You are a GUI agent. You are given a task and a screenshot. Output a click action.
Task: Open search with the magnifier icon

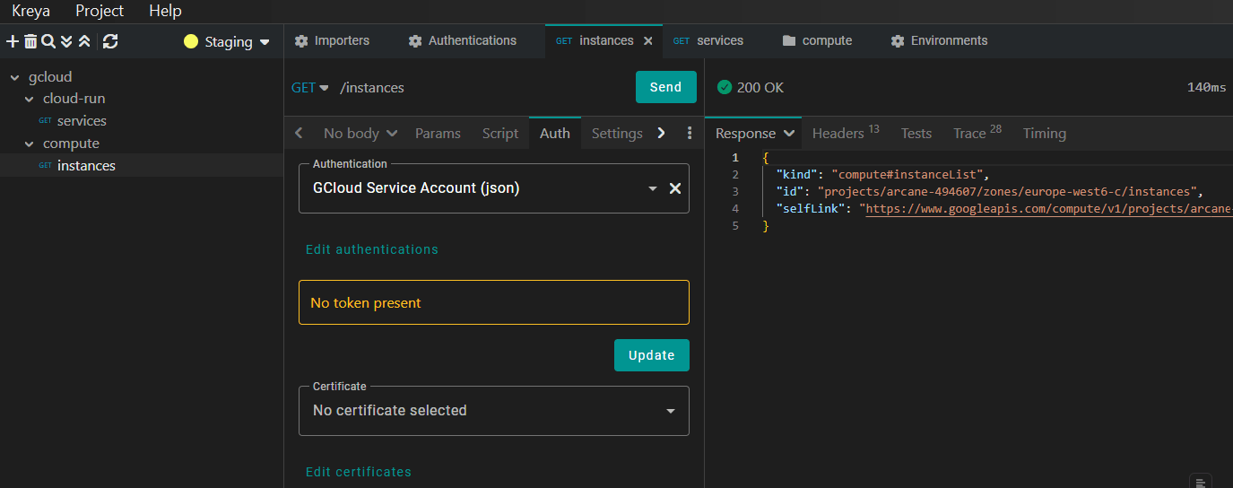48,41
